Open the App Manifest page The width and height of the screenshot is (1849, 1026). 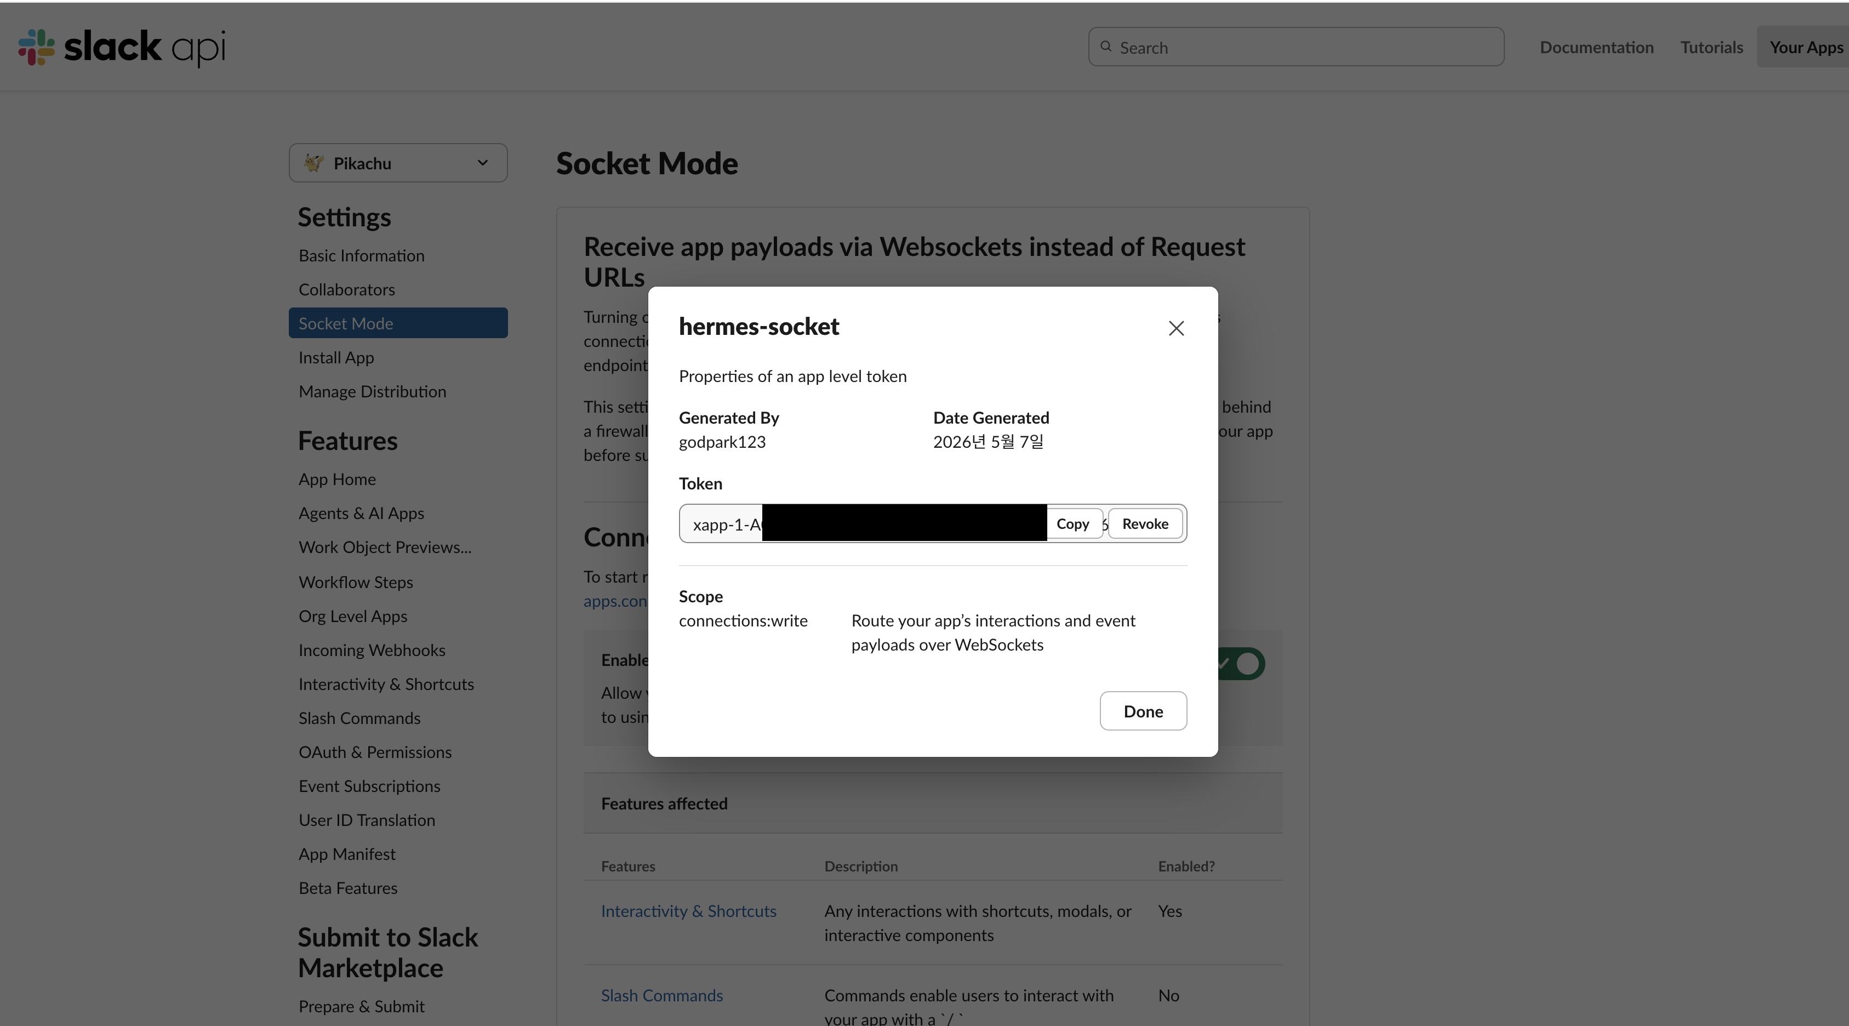(x=347, y=854)
